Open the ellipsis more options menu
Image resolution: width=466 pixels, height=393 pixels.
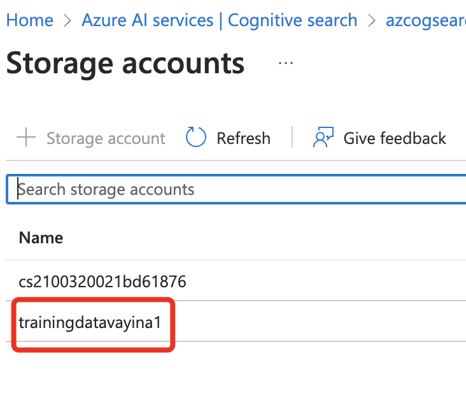pos(286,63)
